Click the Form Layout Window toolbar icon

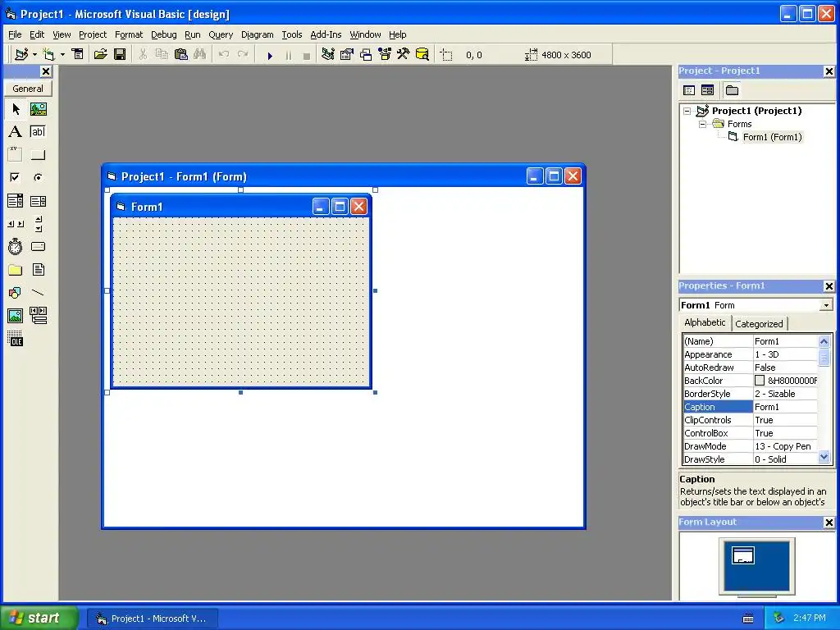click(x=366, y=54)
